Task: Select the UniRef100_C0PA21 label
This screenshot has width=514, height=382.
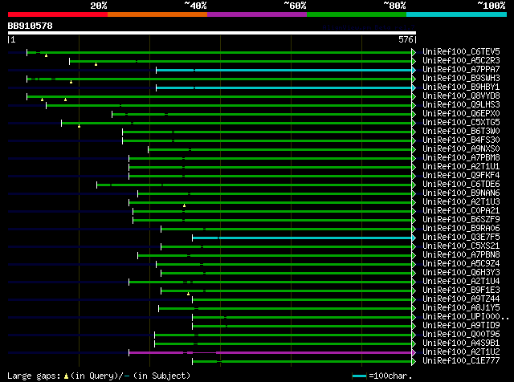Action: (x=461, y=211)
